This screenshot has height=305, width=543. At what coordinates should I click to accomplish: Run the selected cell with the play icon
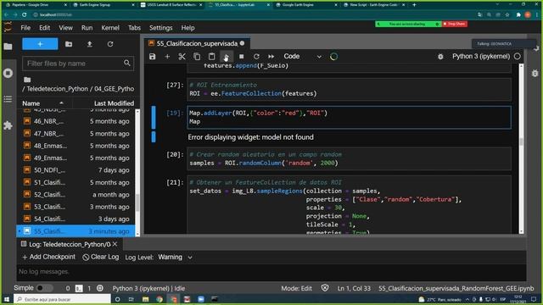coord(227,57)
